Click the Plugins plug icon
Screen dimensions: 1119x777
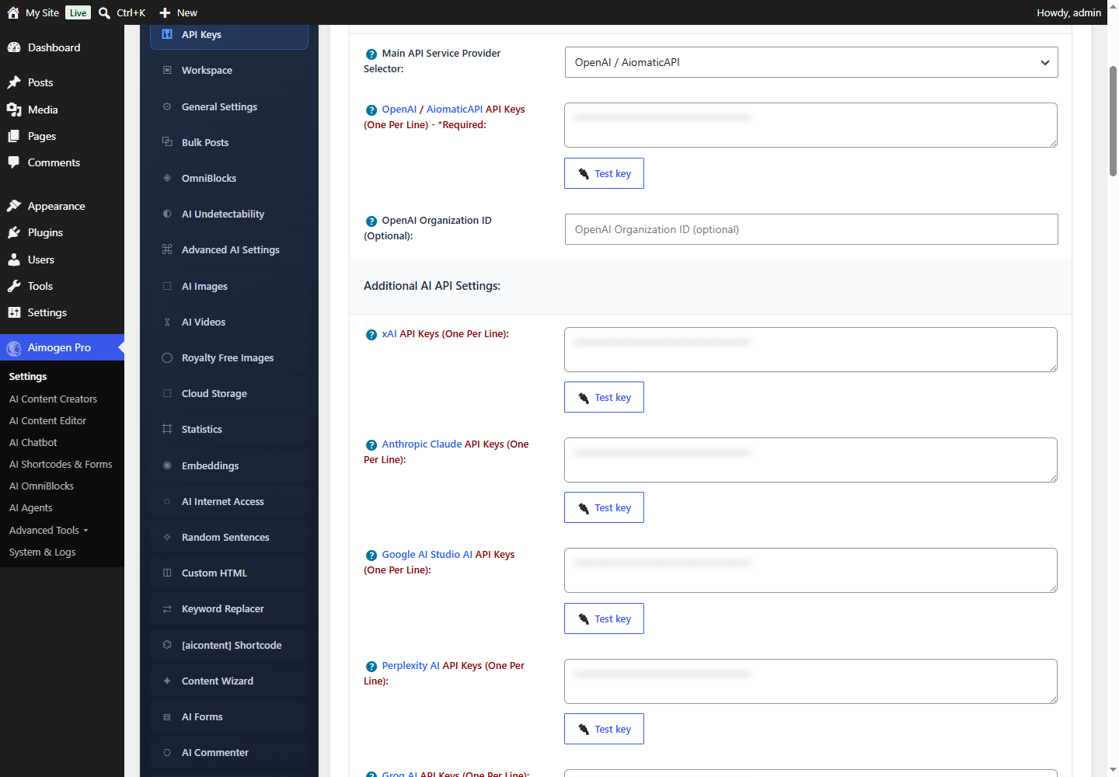[14, 232]
